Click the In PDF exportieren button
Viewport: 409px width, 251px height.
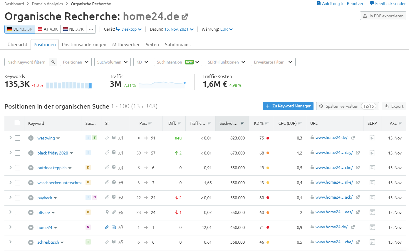[x=383, y=16]
